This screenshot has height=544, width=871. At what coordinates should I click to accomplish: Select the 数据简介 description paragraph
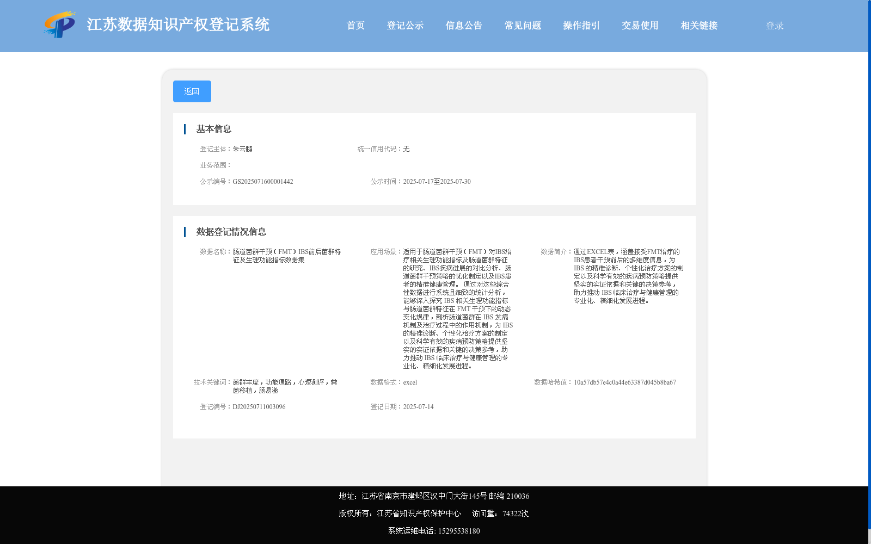click(628, 276)
